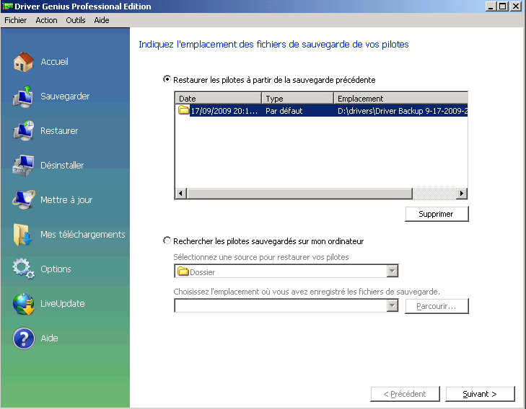The height and width of the screenshot is (409, 526).
Task: Sort backups by Date column header
Action: click(x=219, y=99)
